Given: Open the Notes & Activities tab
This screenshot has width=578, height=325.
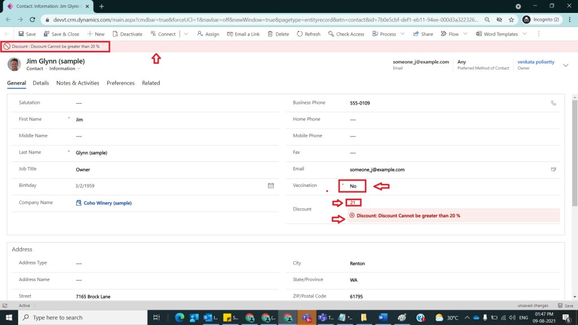Looking at the screenshot, I should pyautogui.click(x=77, y=83).
